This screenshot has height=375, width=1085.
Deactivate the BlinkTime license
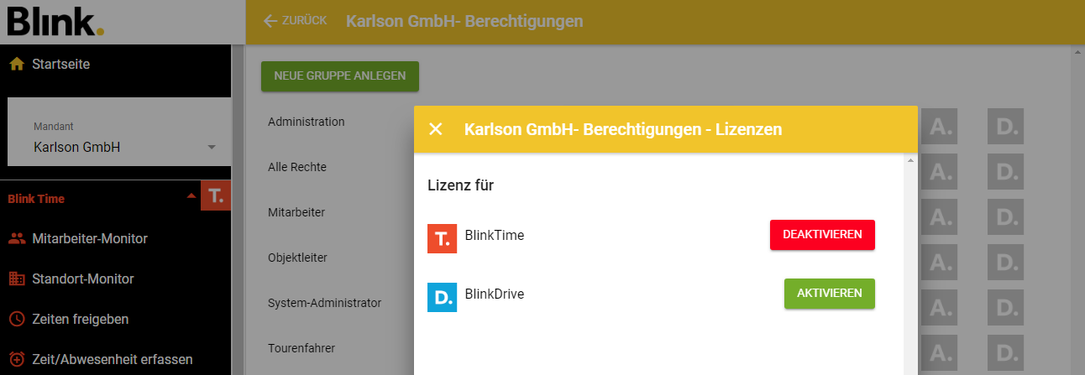click(x=822, y=235)
